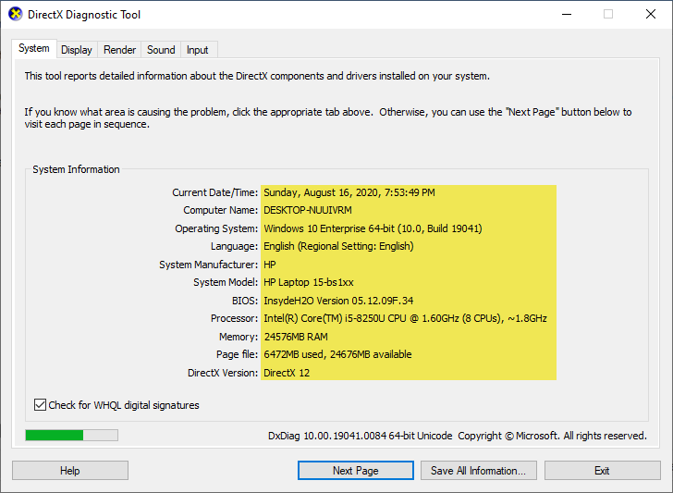Click the Computer Name label
Screen dimensions: 673x493
point(221,211)
